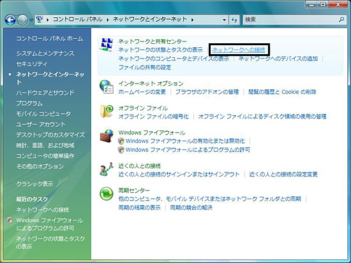Click the refresh button beside address bar
The height and width of the screenshot is (263, 351).
(234, 20)
